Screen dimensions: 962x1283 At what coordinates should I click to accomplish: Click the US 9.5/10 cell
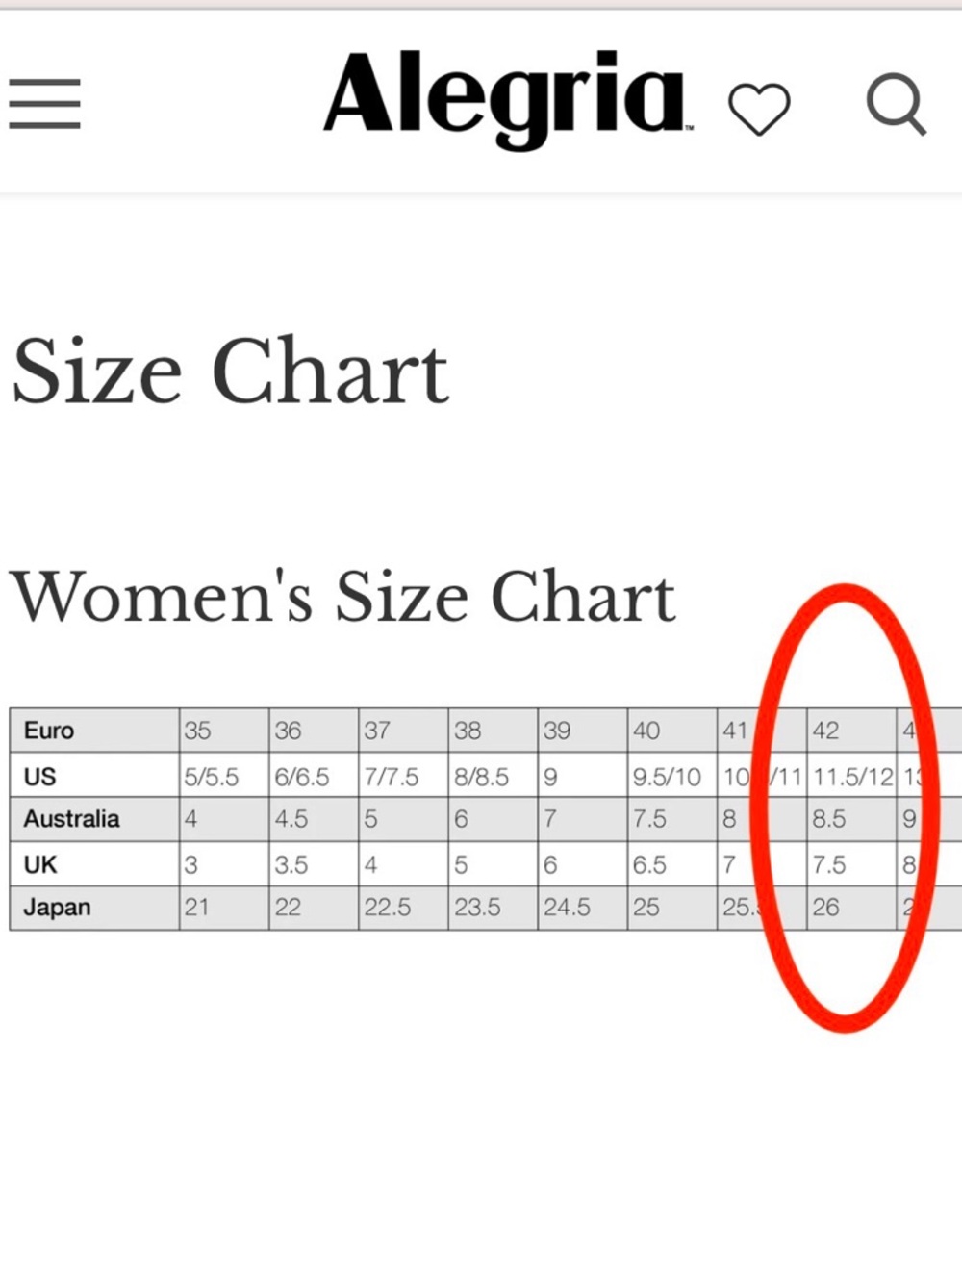pyautogui.click(x=672, y=775)
